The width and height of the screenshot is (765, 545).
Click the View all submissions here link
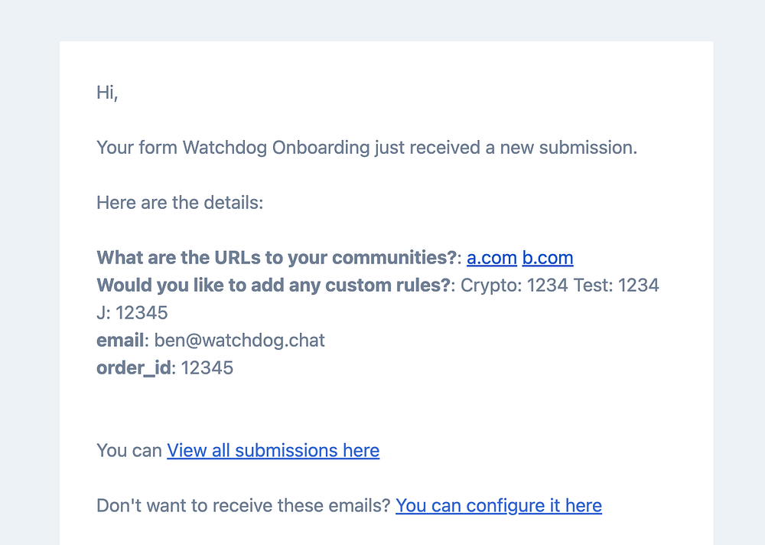[x=273, y=450]
